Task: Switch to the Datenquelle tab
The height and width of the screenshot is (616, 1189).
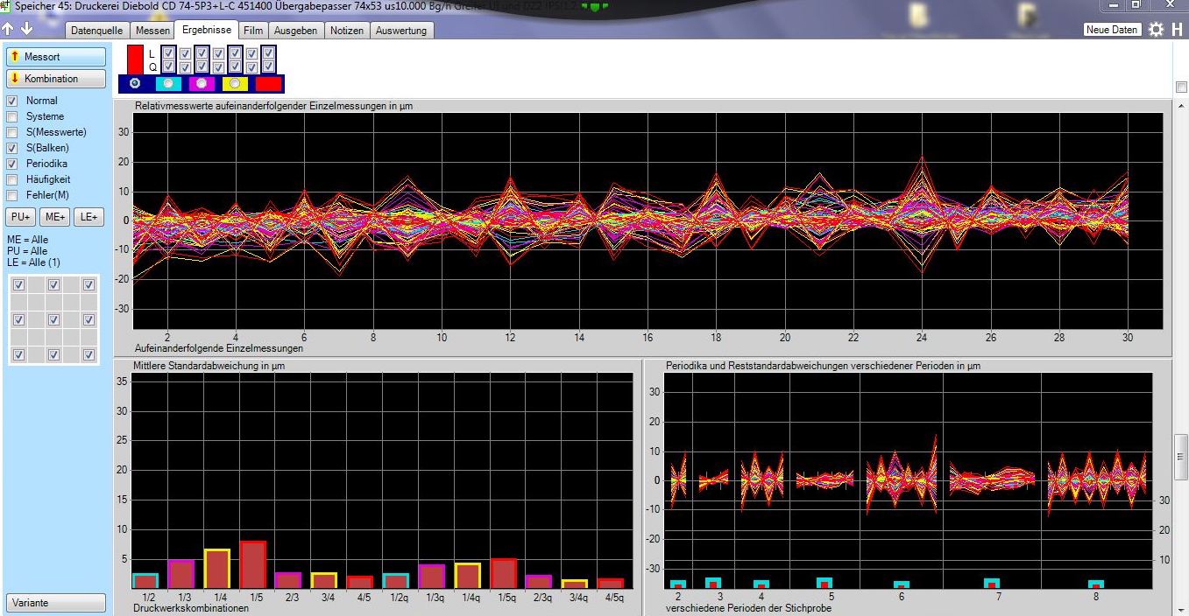Action: (x=96, y=31)
